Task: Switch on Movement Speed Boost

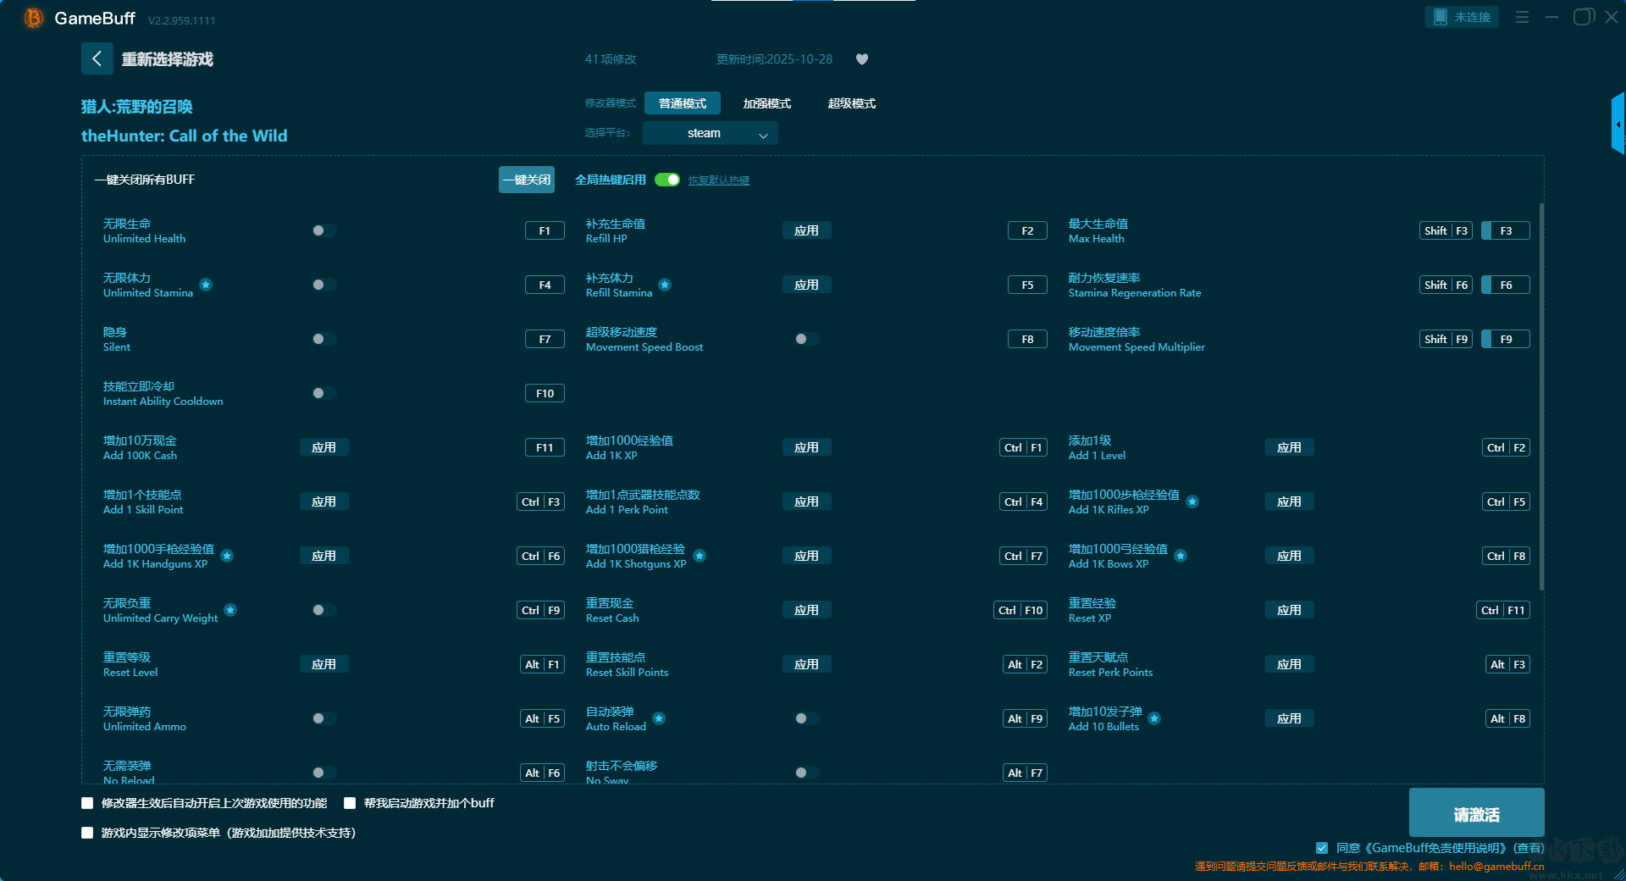Action: (x=806, y=339)
